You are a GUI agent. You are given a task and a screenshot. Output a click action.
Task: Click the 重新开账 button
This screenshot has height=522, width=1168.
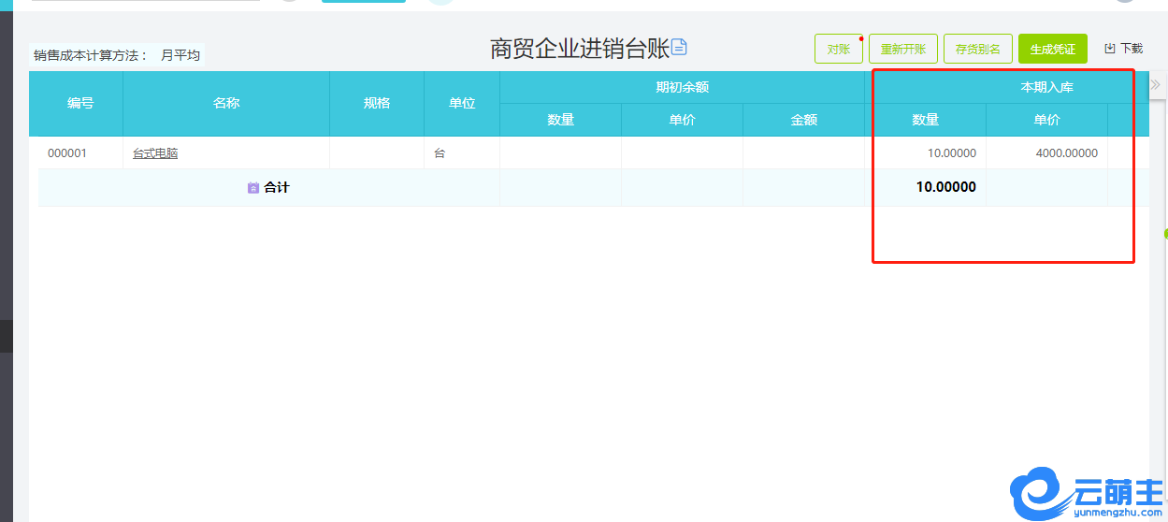[902, 49]
